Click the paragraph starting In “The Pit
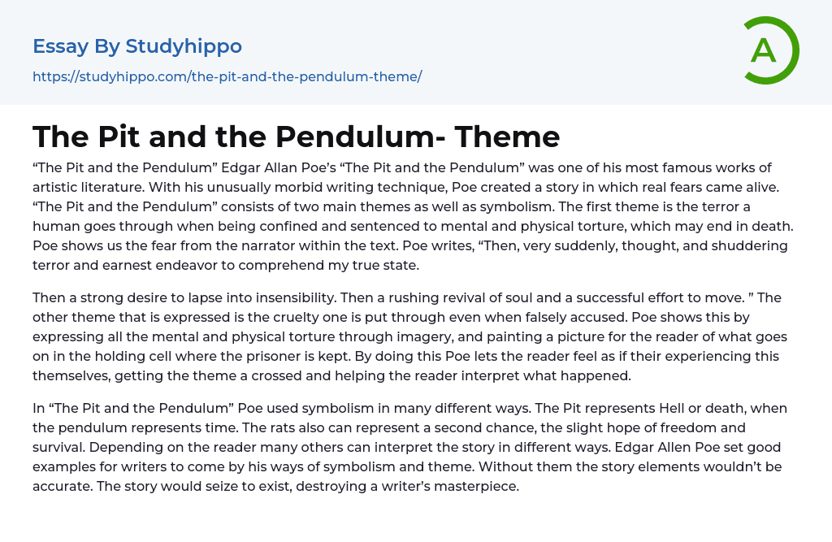Viewport: 832px width, 542px height. (406, 447)
